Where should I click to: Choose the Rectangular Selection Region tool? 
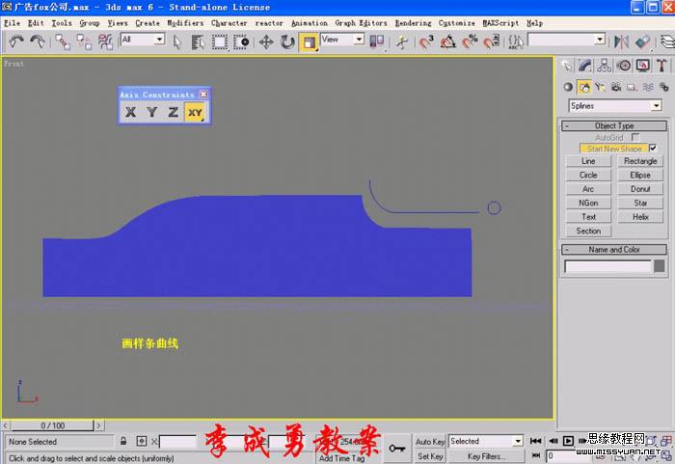[x=220, y=42]
